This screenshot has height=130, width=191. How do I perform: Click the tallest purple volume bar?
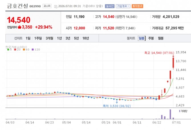170,114
